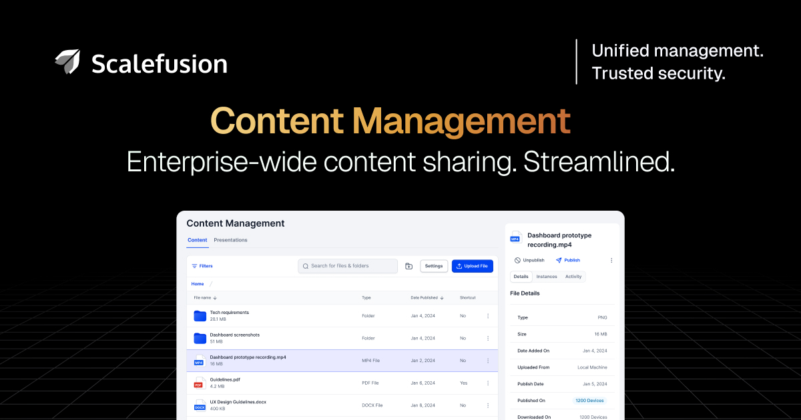The image size is (801, 420).
Task: Open the Filters panel
Action: pyautogui.click(x=202, y=266)
